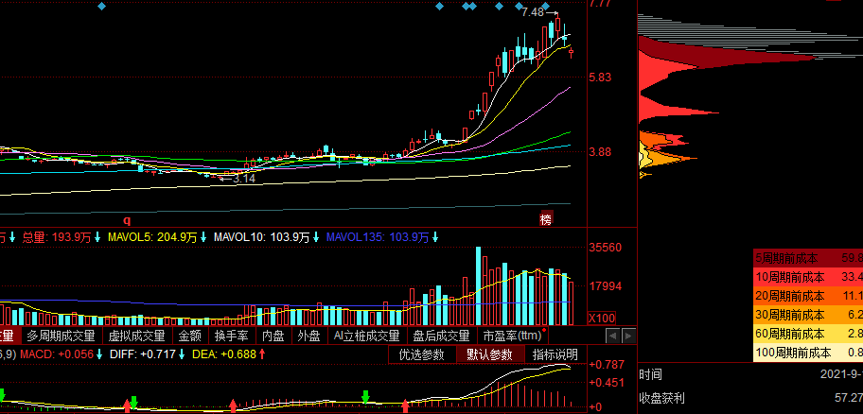Open the 指标说明 indicator description
863x414 pixels.
[555, 354]
